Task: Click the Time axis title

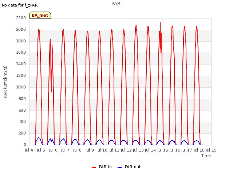Action: pos(206,156)
